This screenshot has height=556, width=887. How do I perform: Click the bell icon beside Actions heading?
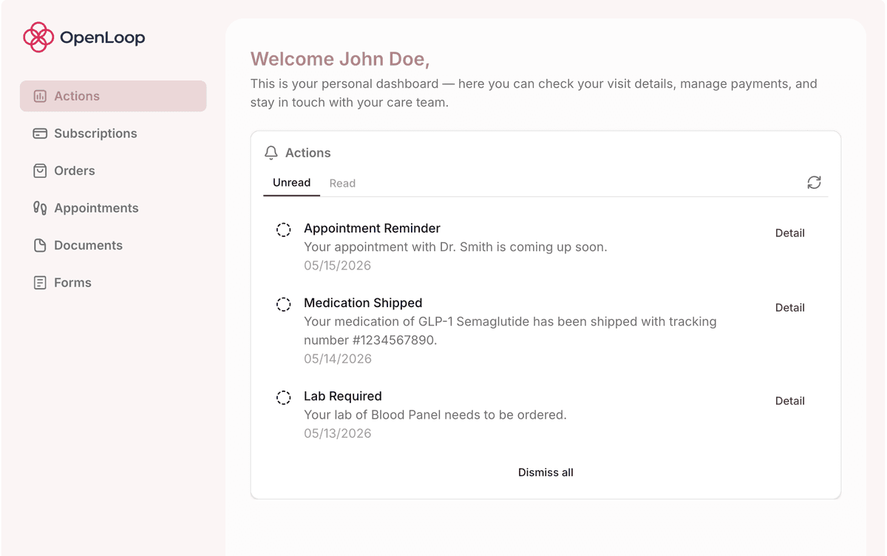pyautogui.click(x=271, y=153)
